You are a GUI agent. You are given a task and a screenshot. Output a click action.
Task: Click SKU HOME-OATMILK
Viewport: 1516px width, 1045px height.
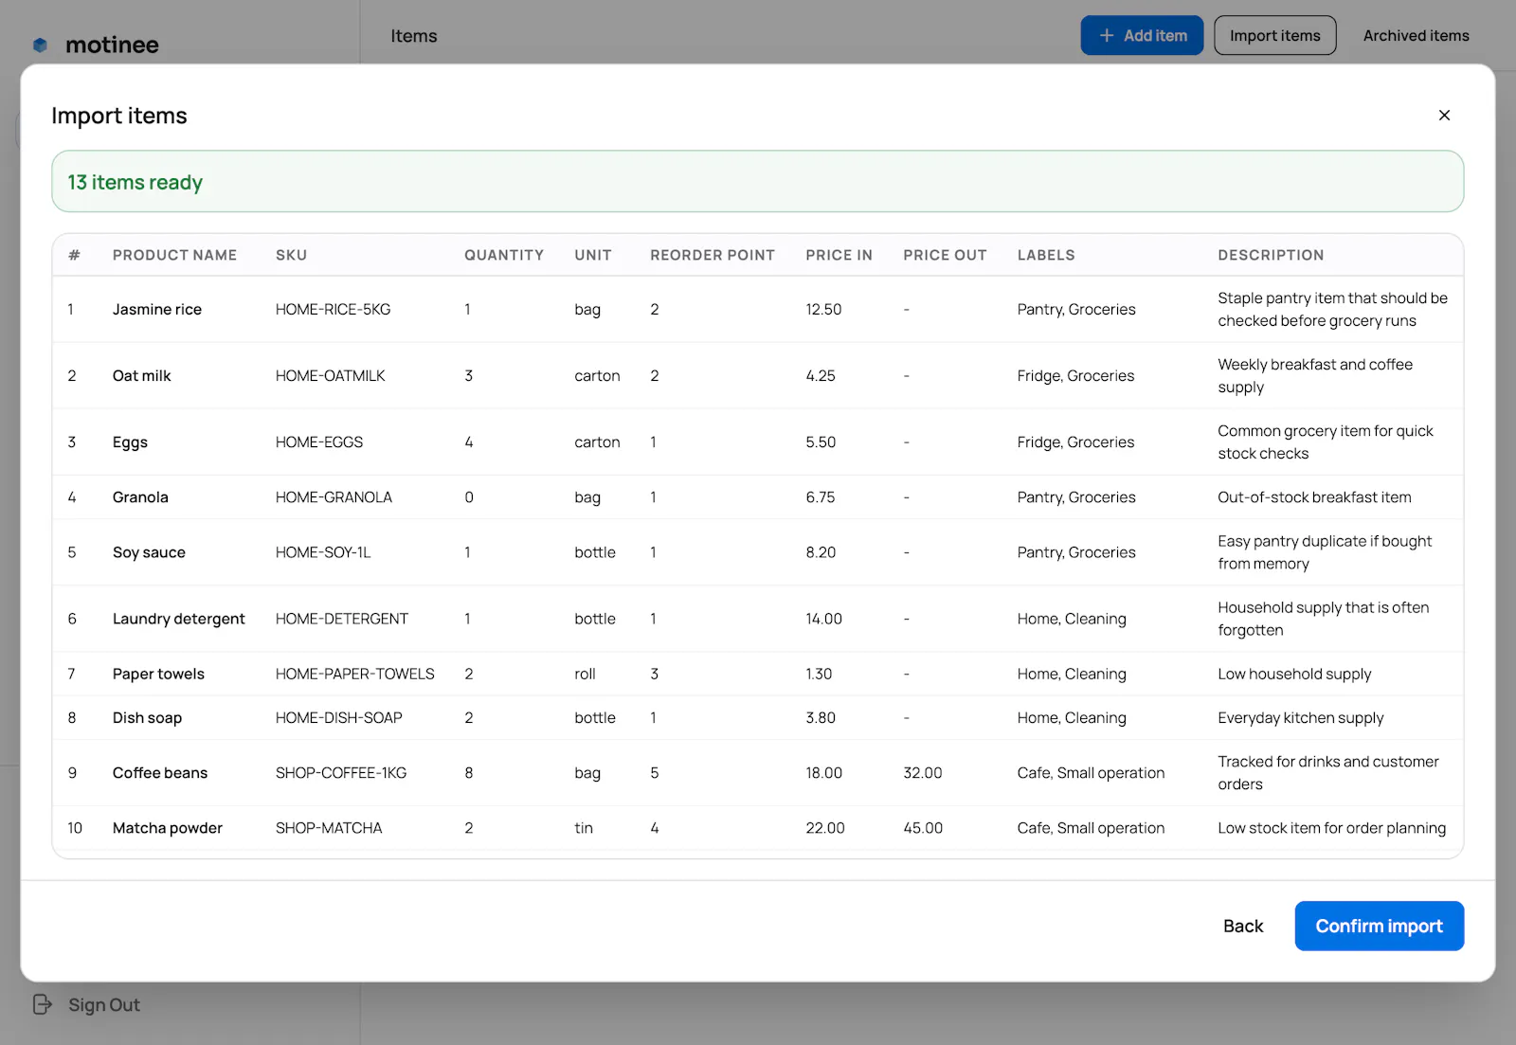coord(330,375)
